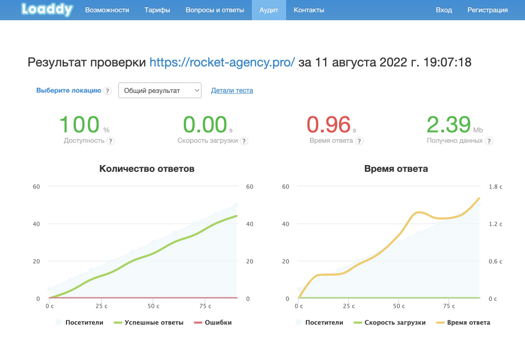This screenshot has height=340, width=525.
Task: Click the Вход login link
Action: [443, 10]
